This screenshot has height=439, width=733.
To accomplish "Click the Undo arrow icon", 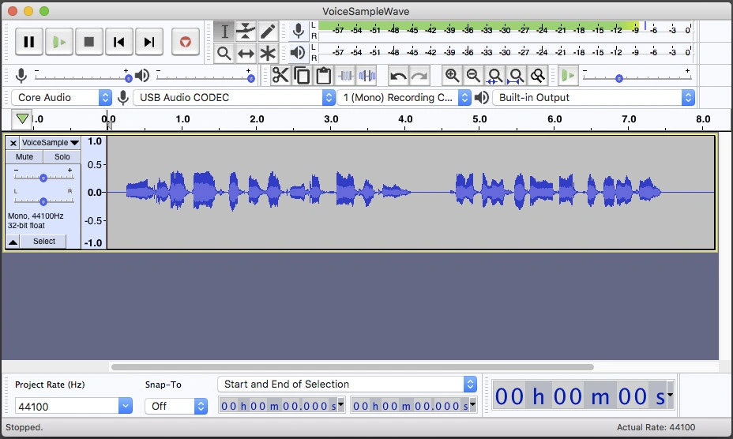I will (398, 76).
